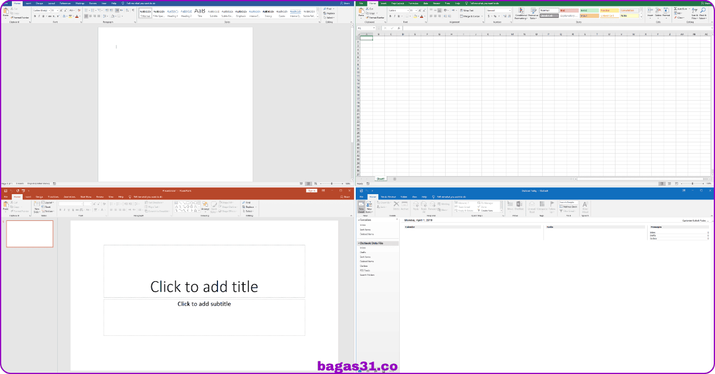Screen dimensions: 715x374
Task: Select the Sheet1 tab in Excel
Action: coord(381,179)
